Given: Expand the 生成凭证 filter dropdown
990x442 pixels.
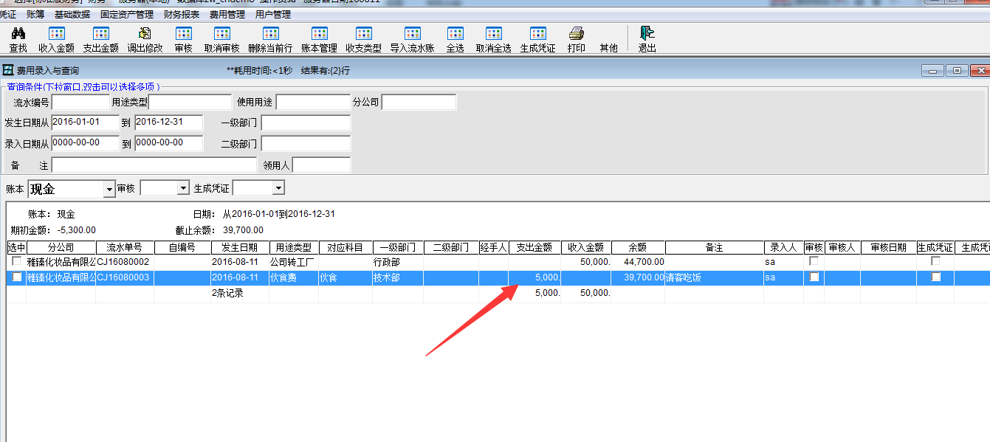Looking at the screenshot, I should tap(278, 189).
